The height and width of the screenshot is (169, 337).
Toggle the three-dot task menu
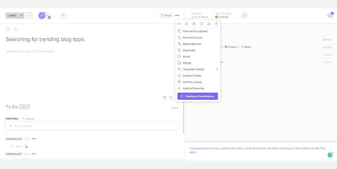pyautogui.click(x=177, y=16)
